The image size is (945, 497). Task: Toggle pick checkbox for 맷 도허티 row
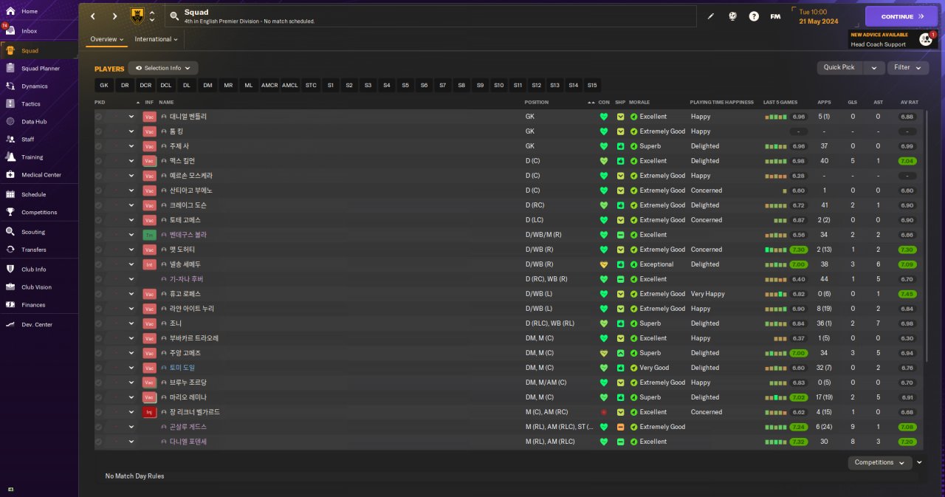pyautogui.click(x=99, y=250)
